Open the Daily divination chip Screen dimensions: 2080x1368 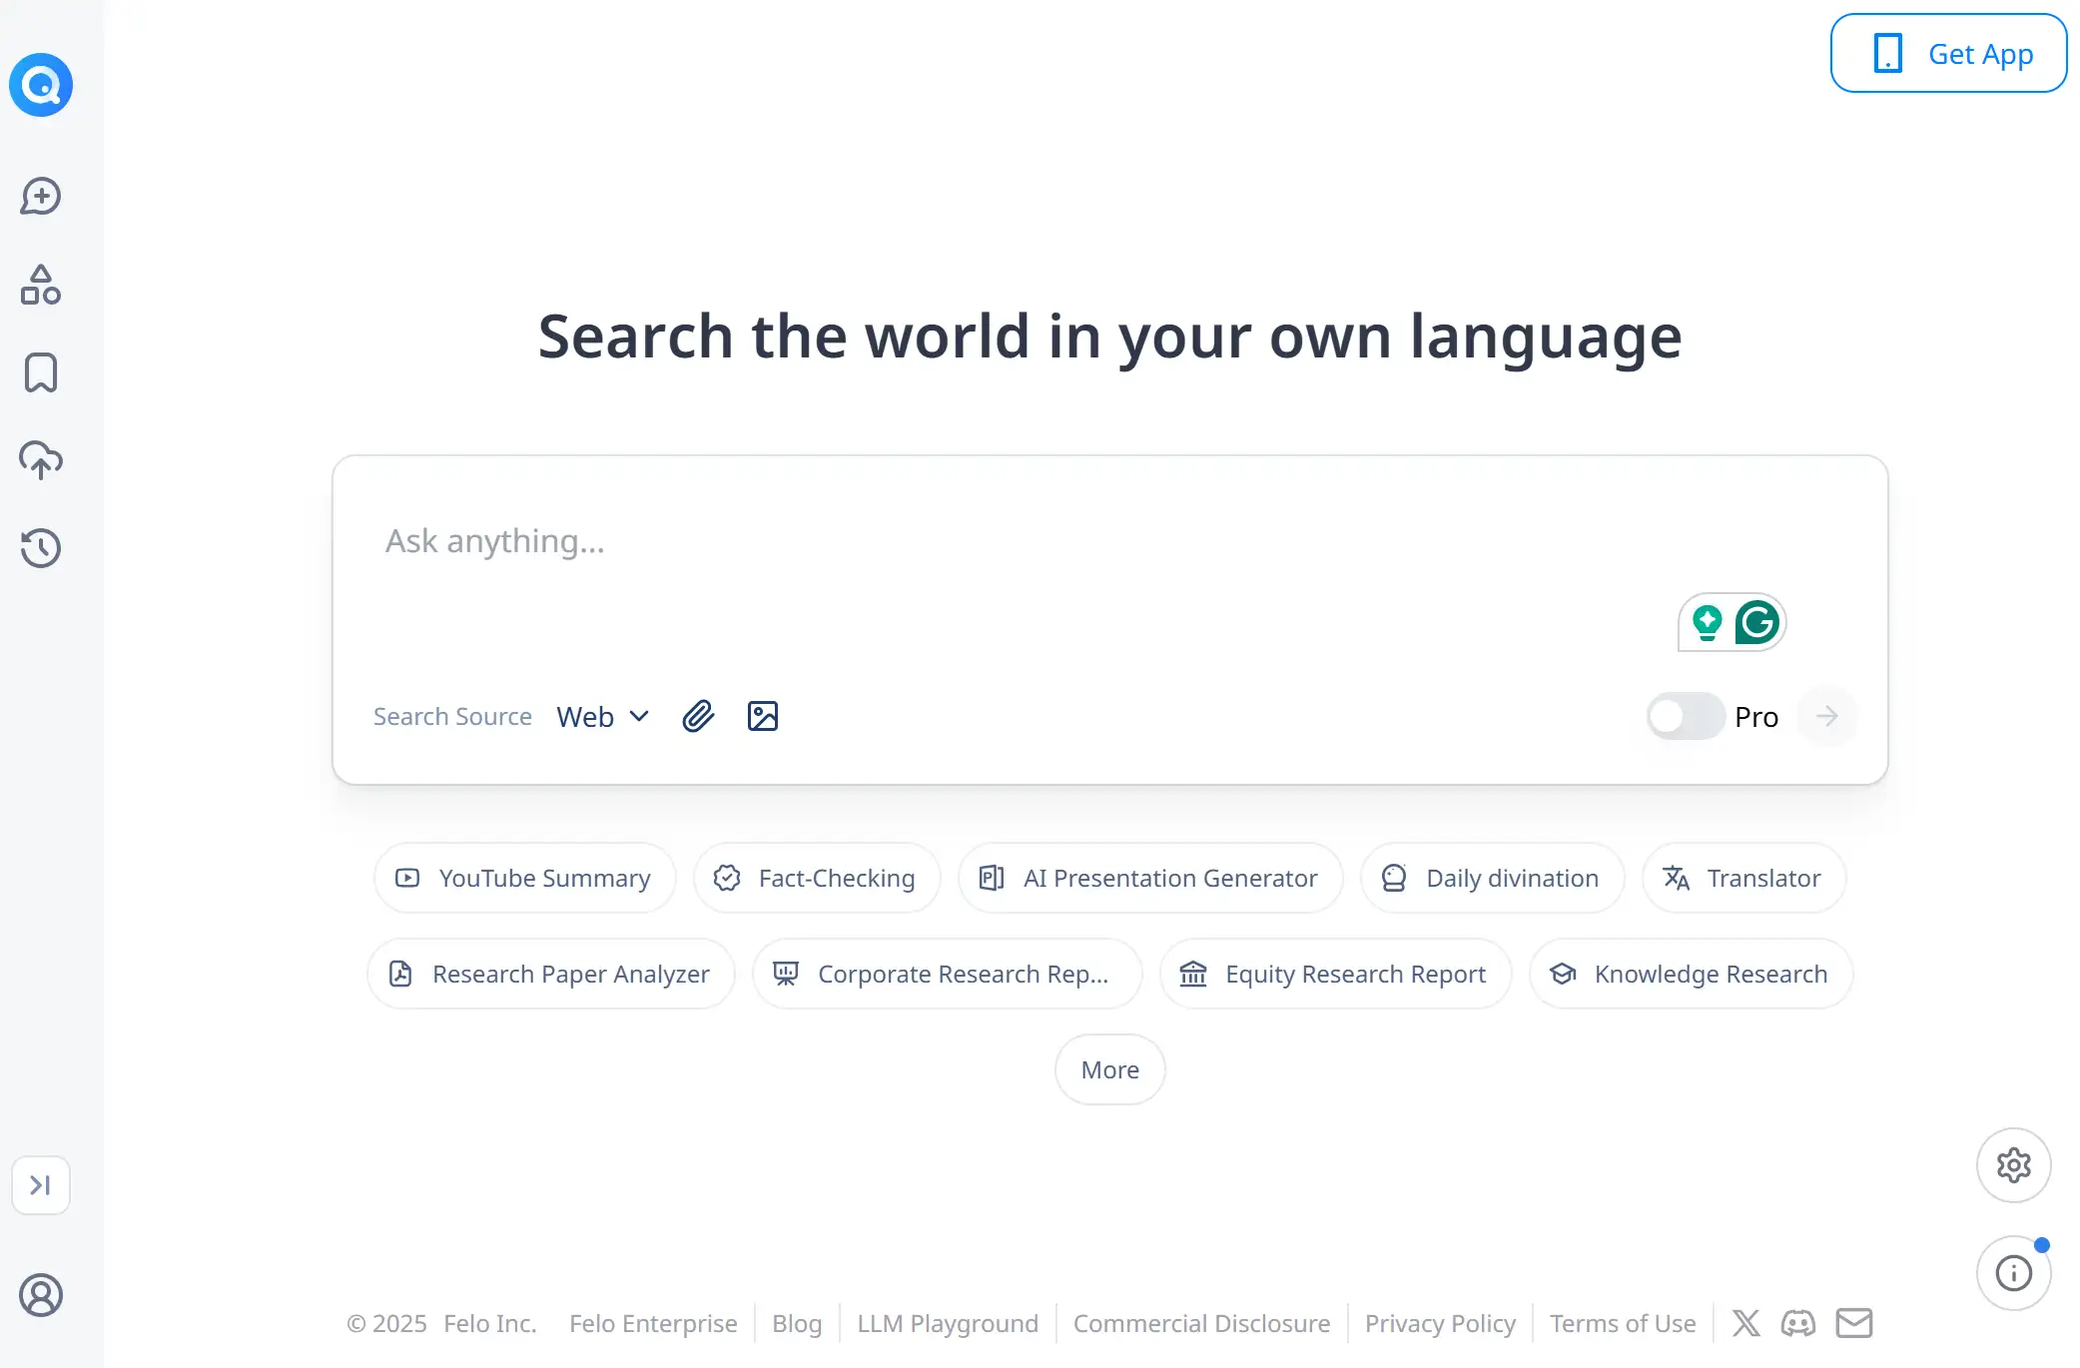pyautogui.click(x=1493, y=878)
